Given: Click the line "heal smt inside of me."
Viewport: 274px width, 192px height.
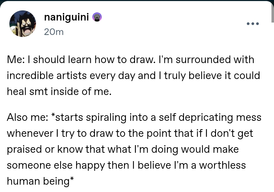Looking at the screenshot, I should (59, 91).
